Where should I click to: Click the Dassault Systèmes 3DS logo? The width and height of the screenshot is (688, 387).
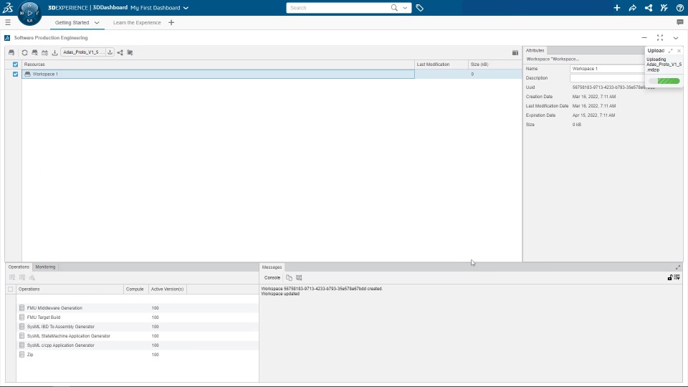[x=8, y=7]
